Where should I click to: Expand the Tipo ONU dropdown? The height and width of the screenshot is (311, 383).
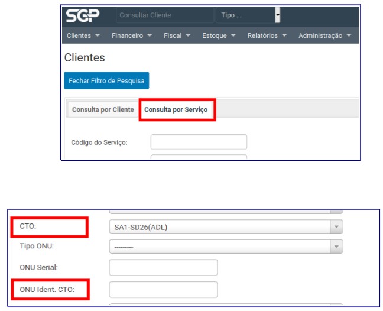(225, 247)
